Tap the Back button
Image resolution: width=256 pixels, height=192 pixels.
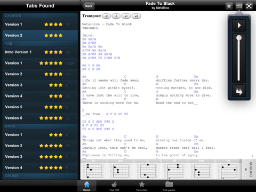89,6
